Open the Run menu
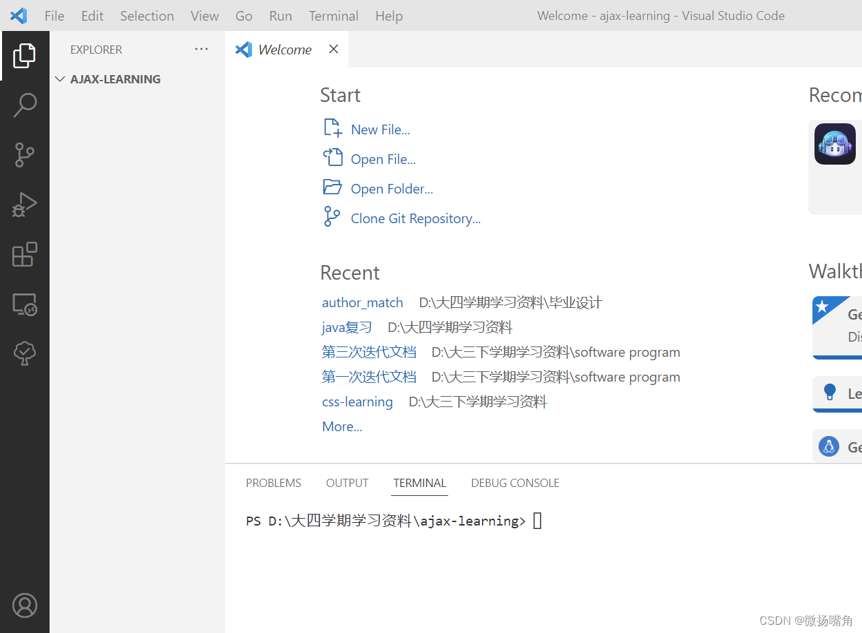 [x=280, y=16]
